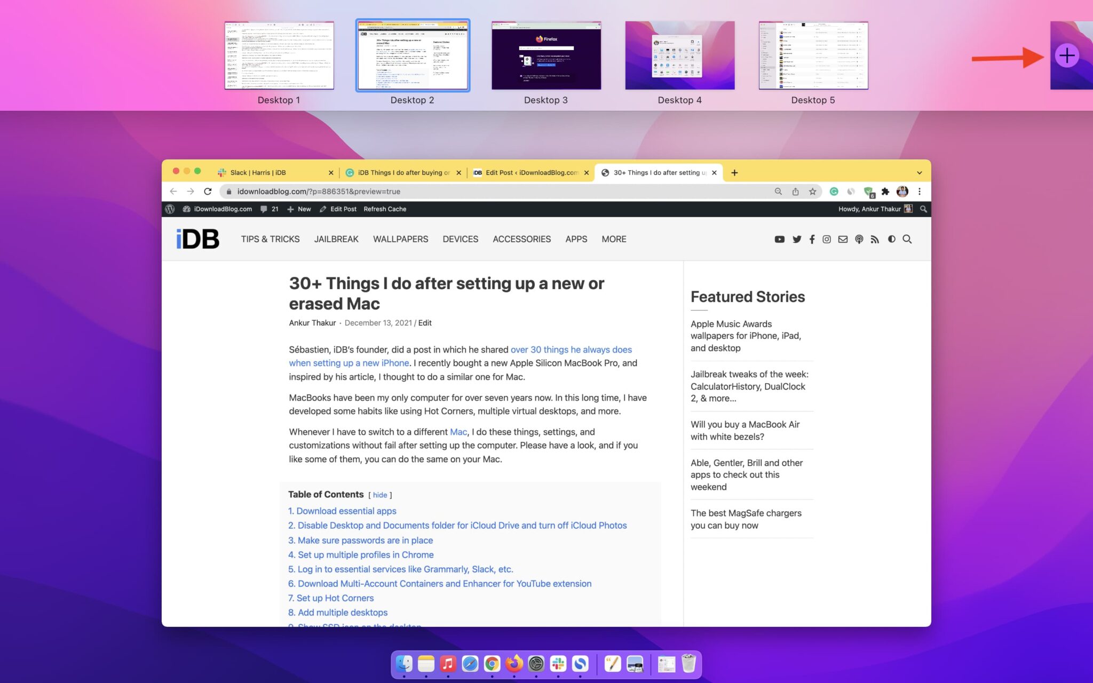
Task: Click the RSS feed icon in site header
Action: [x=874, y=240]
